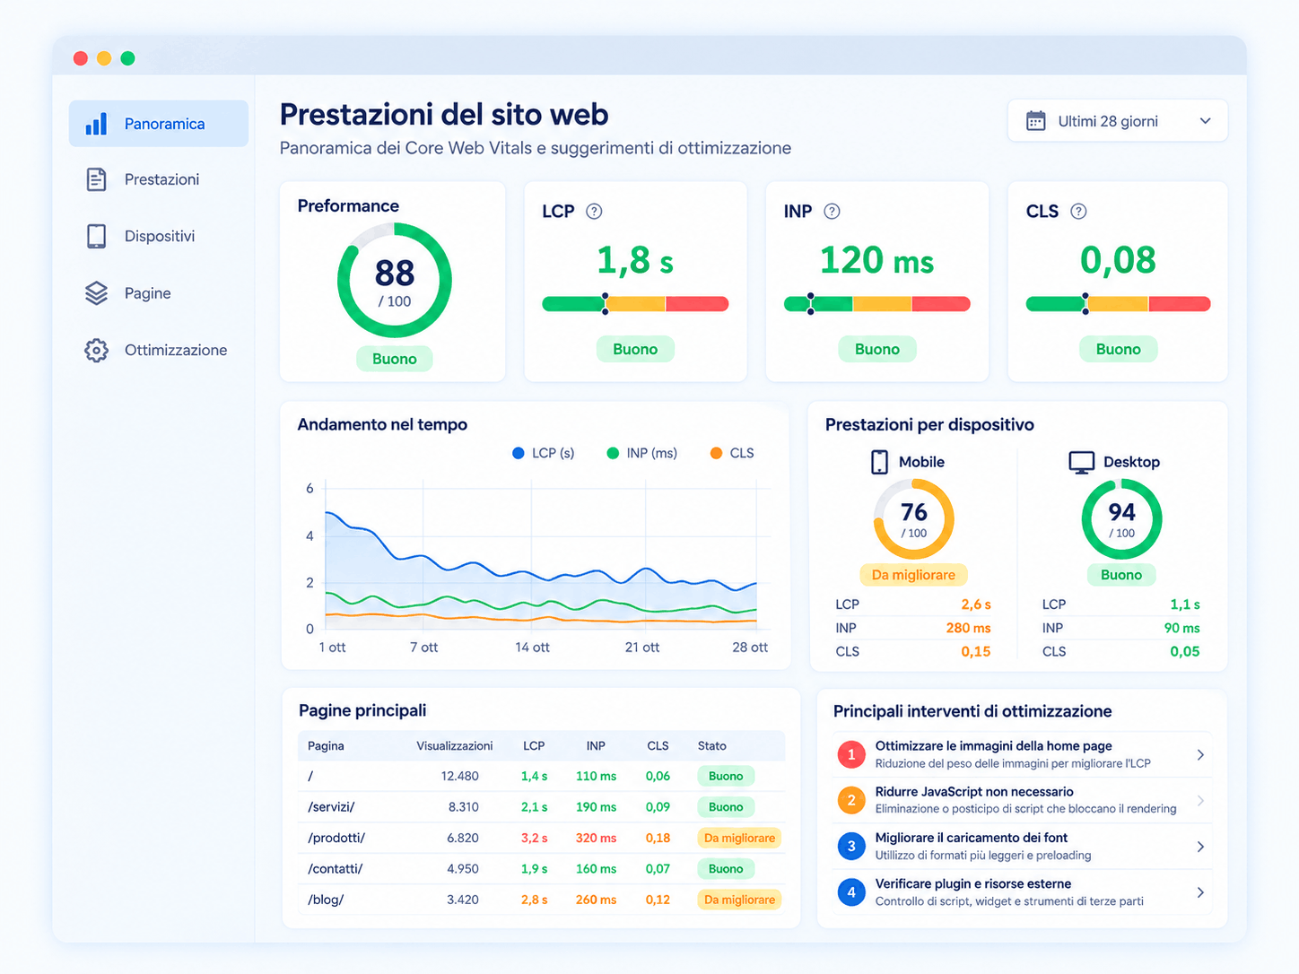Click Ottimizzare le immagini della home page

[993, 746]
